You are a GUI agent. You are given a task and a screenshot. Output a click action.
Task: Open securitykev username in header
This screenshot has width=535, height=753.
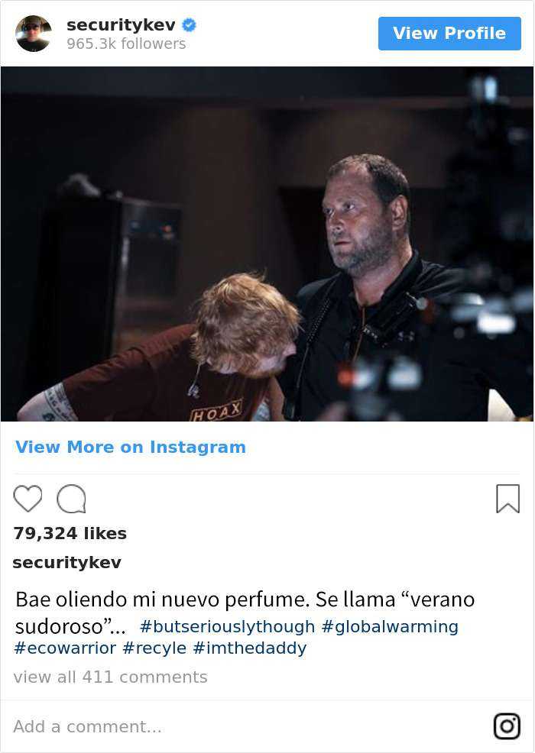coord(121,24)
